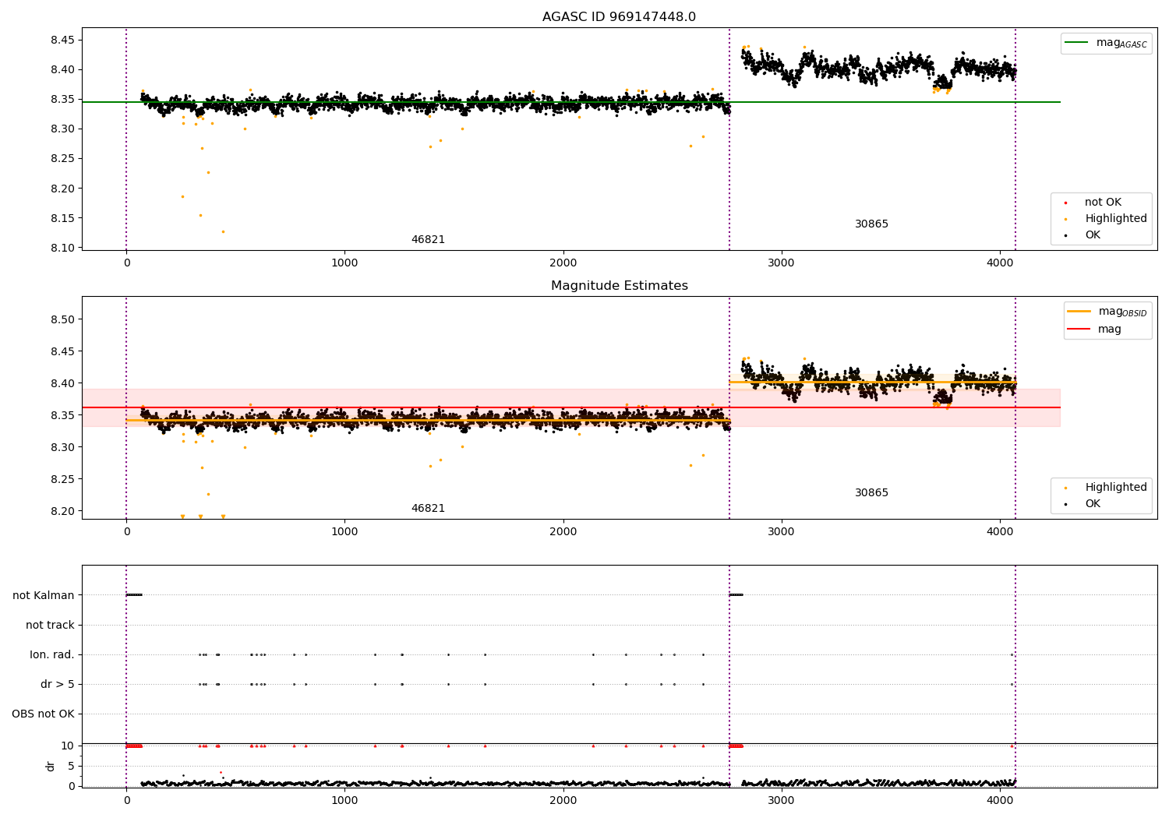The width and height of the screenshot is (1169, 818).
Task: Click the 8.45 tick in the AGASC ID plot
Action: [x=62, y=40]
